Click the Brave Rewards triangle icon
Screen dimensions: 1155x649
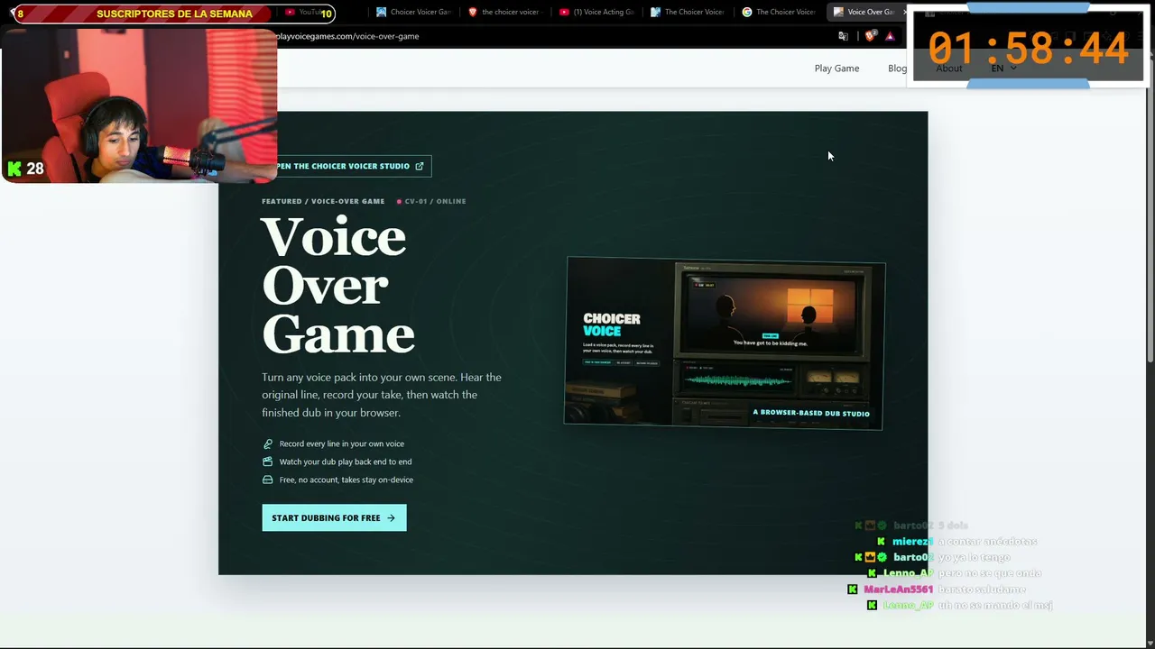click(890, 36)
